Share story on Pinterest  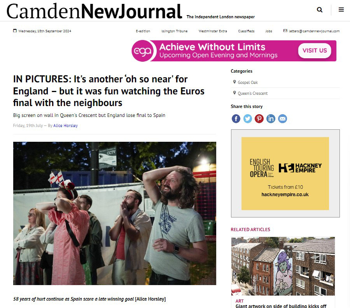click(x=259, y=118)
